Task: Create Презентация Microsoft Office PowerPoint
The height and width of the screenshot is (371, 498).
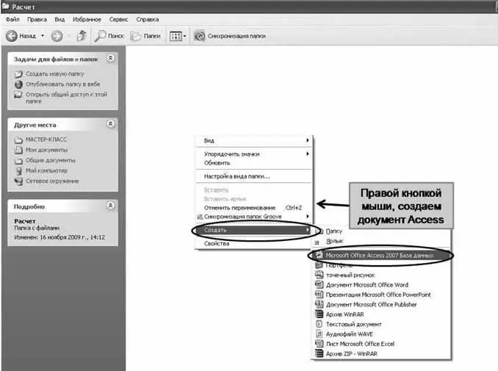Action: pyautogui.click(x=381, y=295)
